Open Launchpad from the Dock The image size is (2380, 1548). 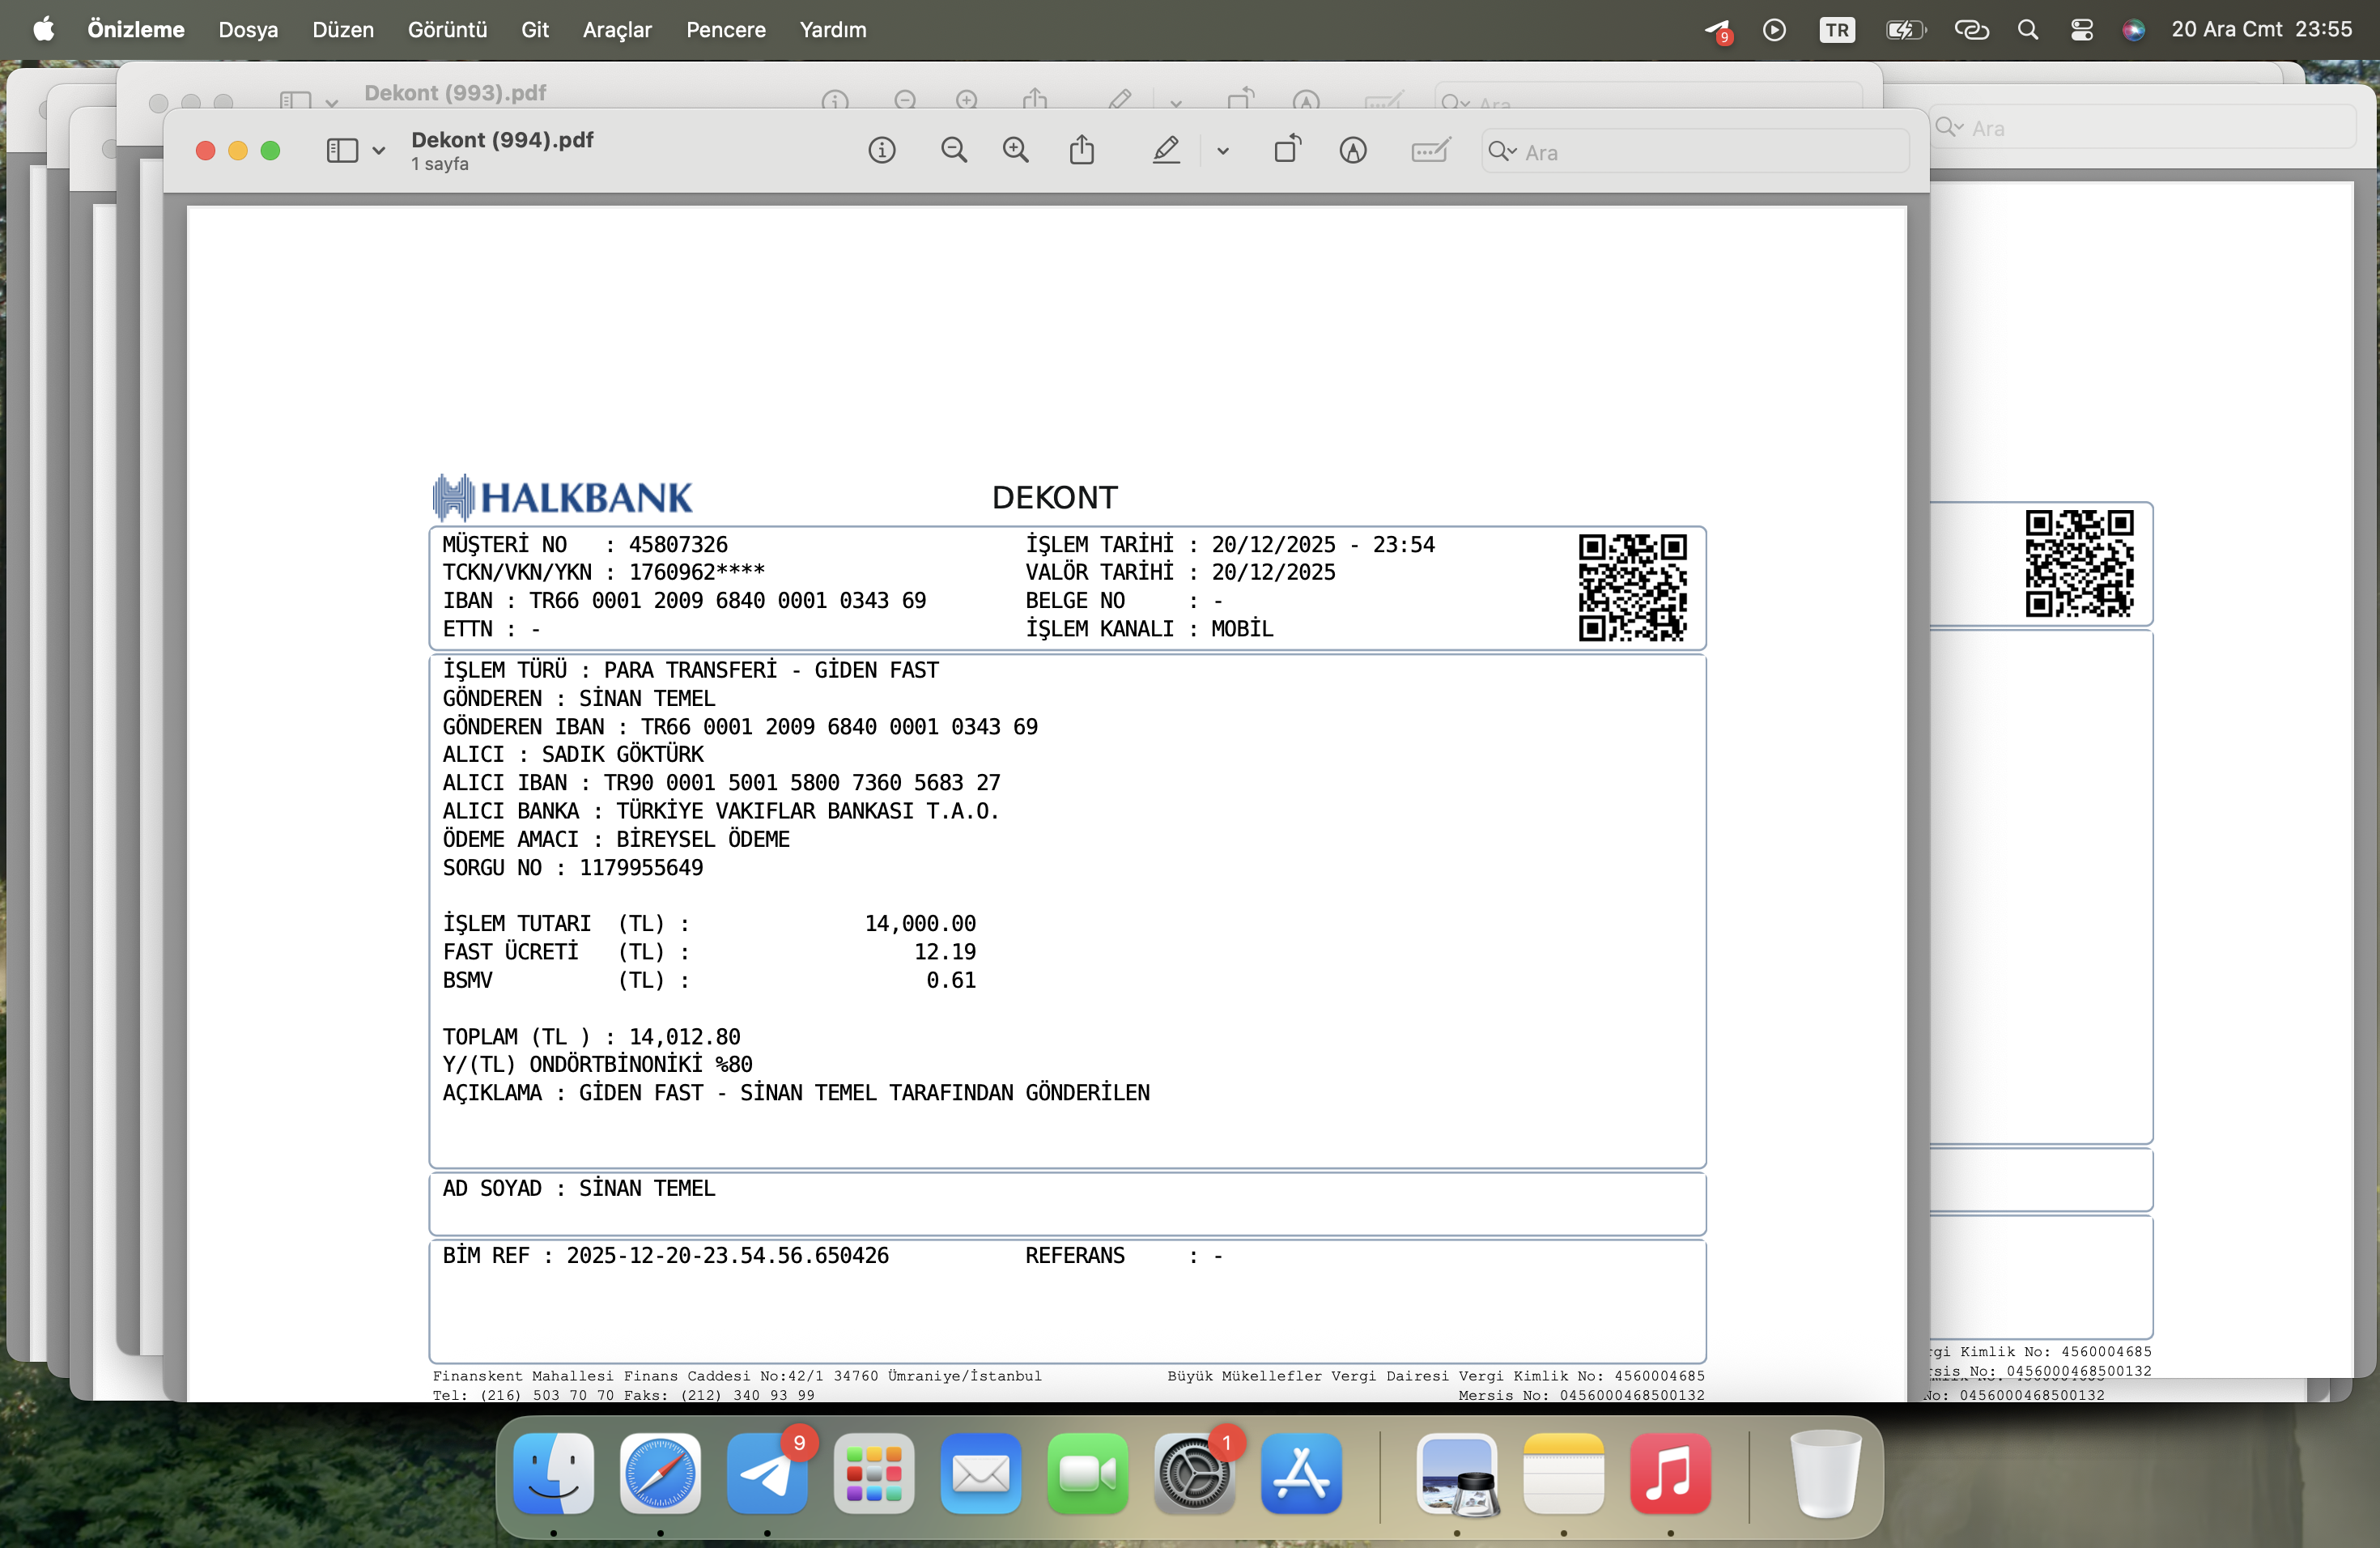pos(874,1473)
